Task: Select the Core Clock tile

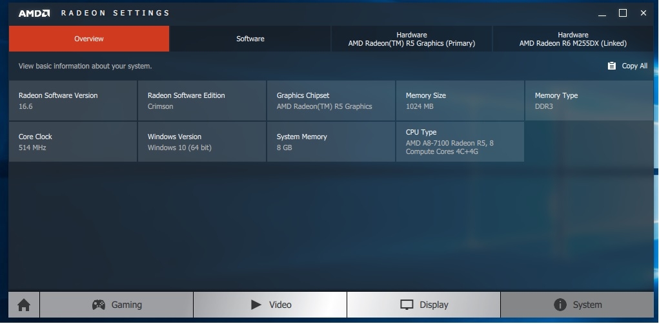Action: pos(73,142)
